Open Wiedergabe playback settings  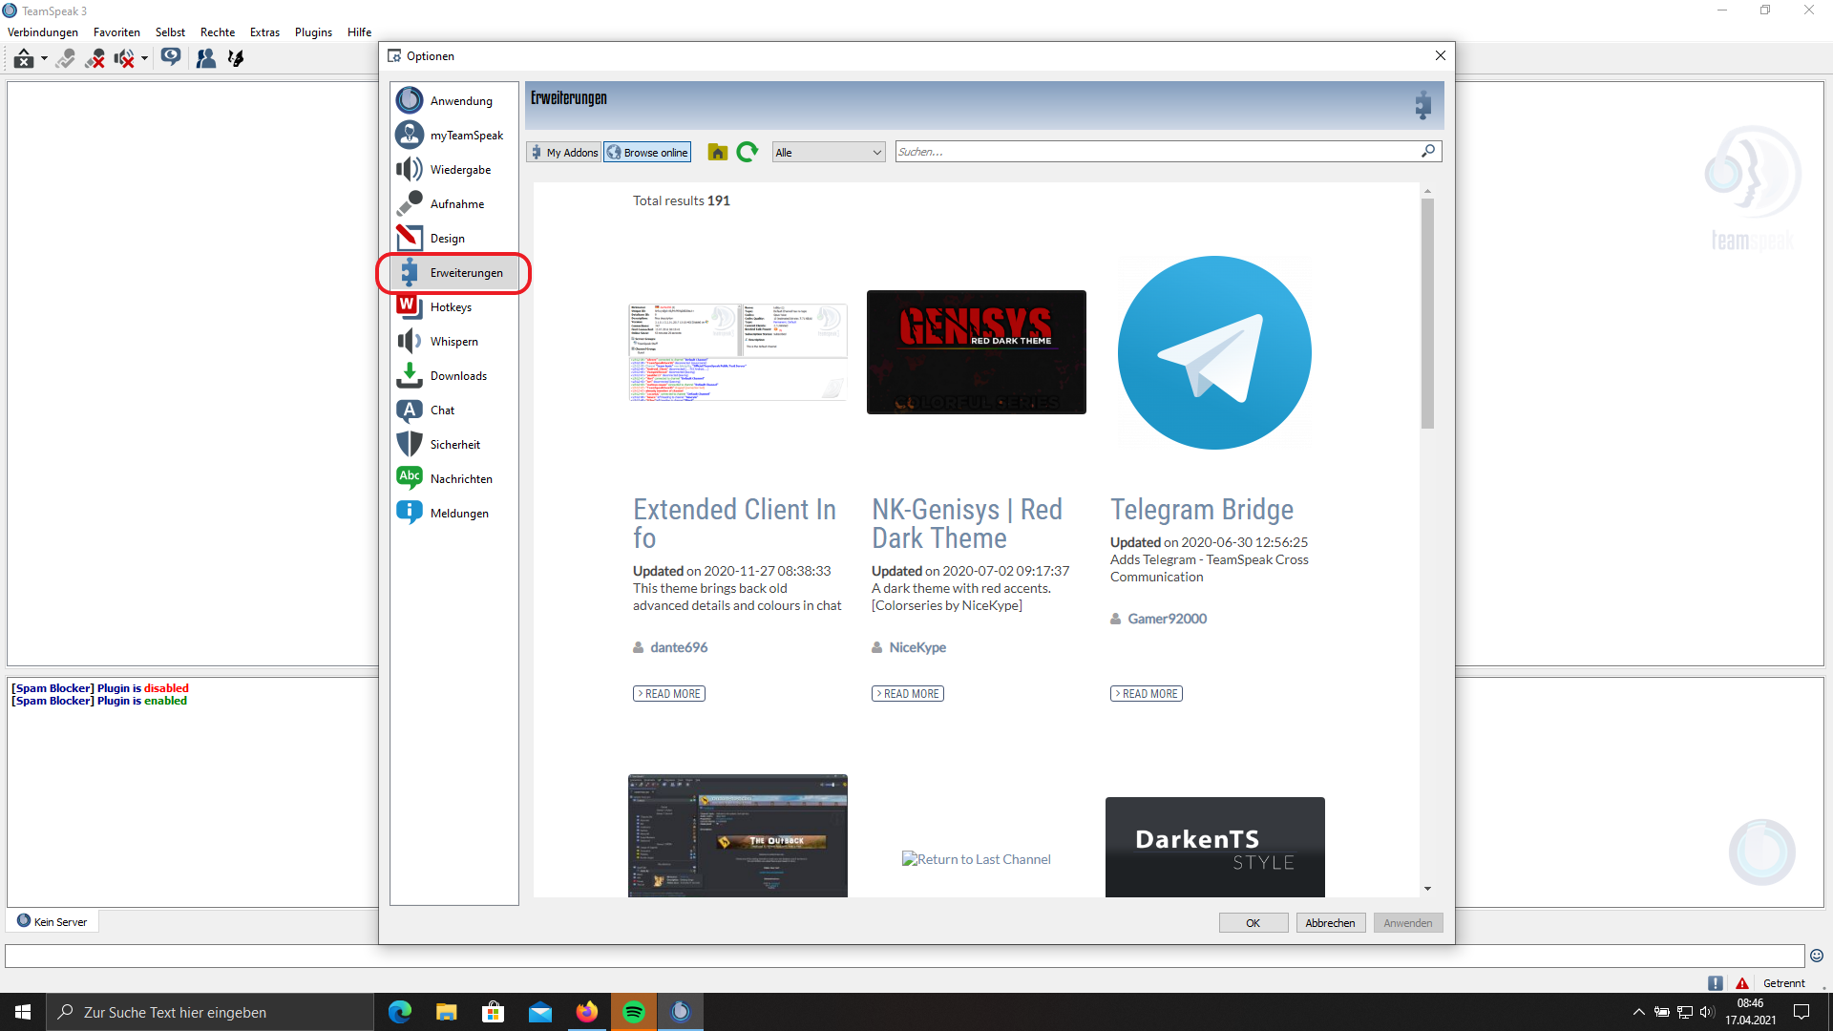click(x=454, y=169)
